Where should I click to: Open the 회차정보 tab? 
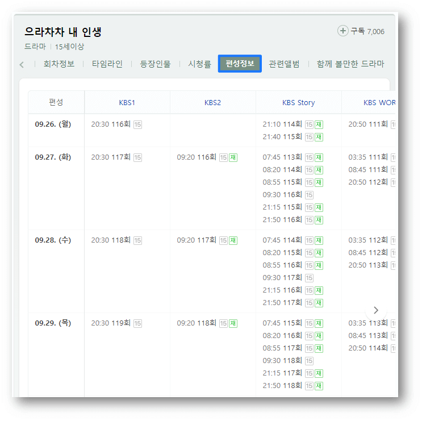point(59,64)
